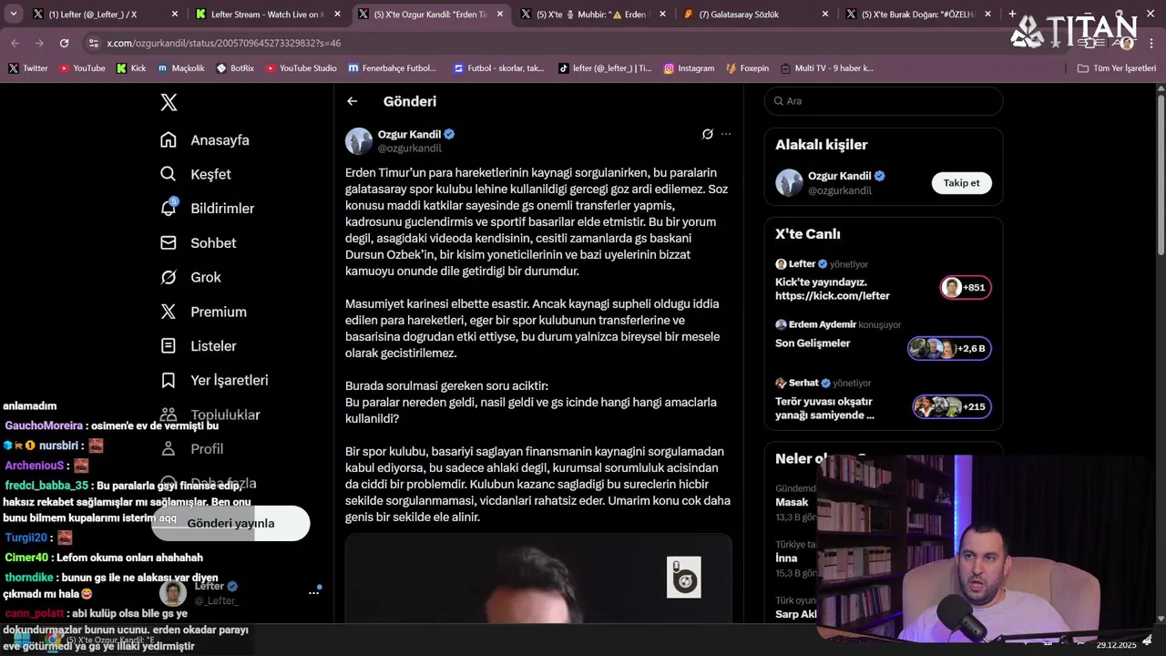The image size is (1166, 656).
Task: Open Maçkolik bookmark
Action: 181,68
